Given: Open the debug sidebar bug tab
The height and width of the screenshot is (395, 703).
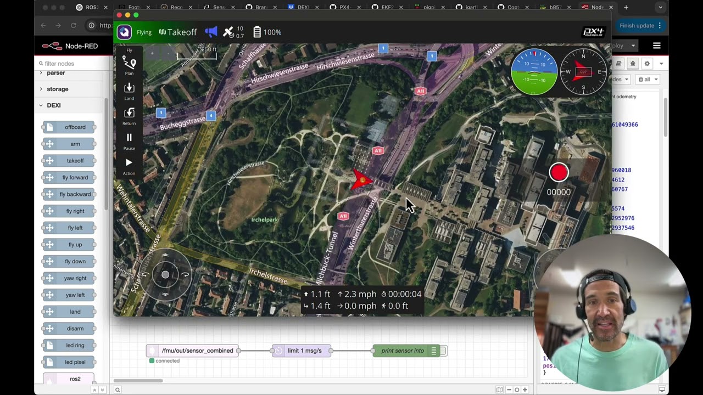Looking at the screenshot, I should (x=633, y=64).
